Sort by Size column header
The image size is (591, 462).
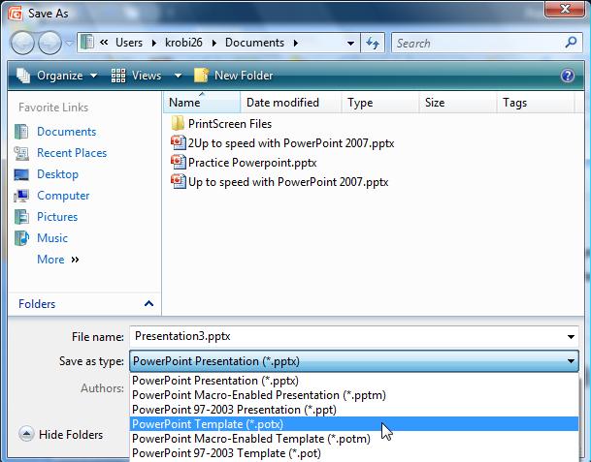[x=458, y=103]
